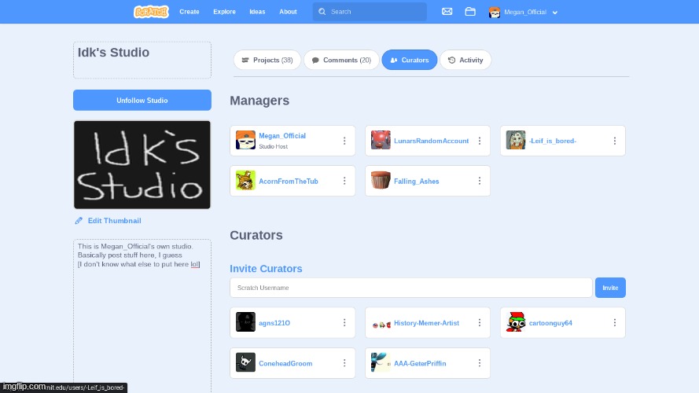
Task: Open options menu for ConeheadGroom
Action: pos(344,363)
